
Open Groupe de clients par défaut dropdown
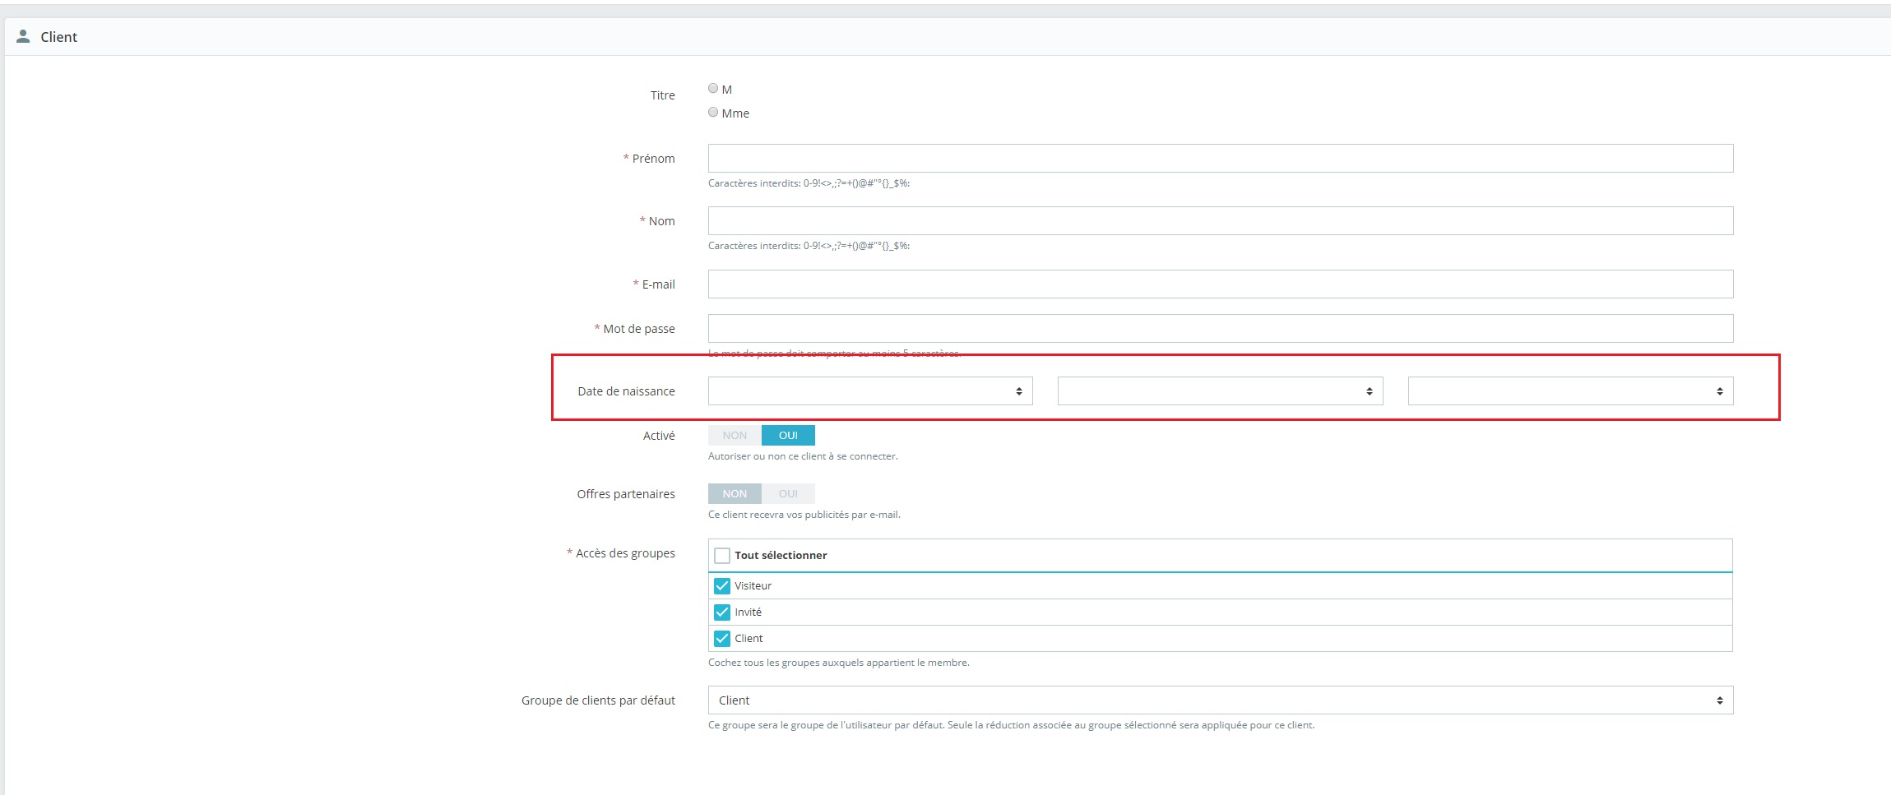coord(1221,700)
